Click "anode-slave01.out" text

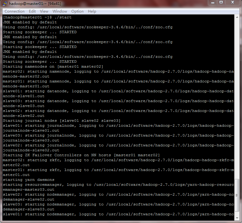coord(24,96)
